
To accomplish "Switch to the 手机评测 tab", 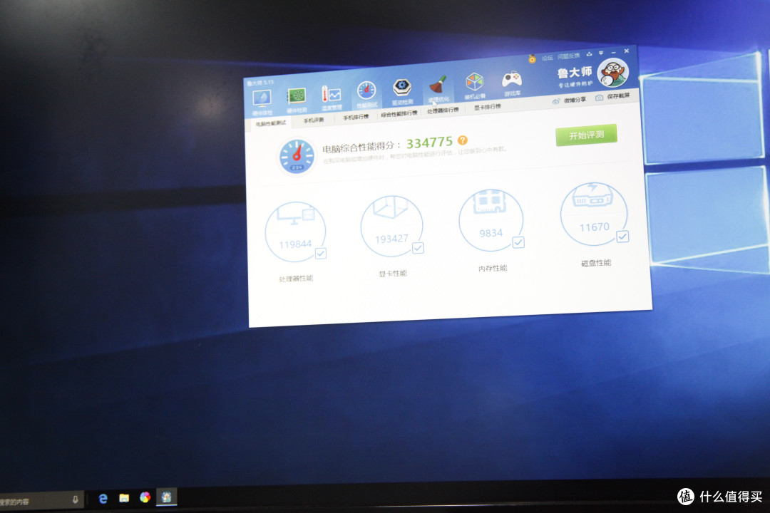I will click(313, 120).
